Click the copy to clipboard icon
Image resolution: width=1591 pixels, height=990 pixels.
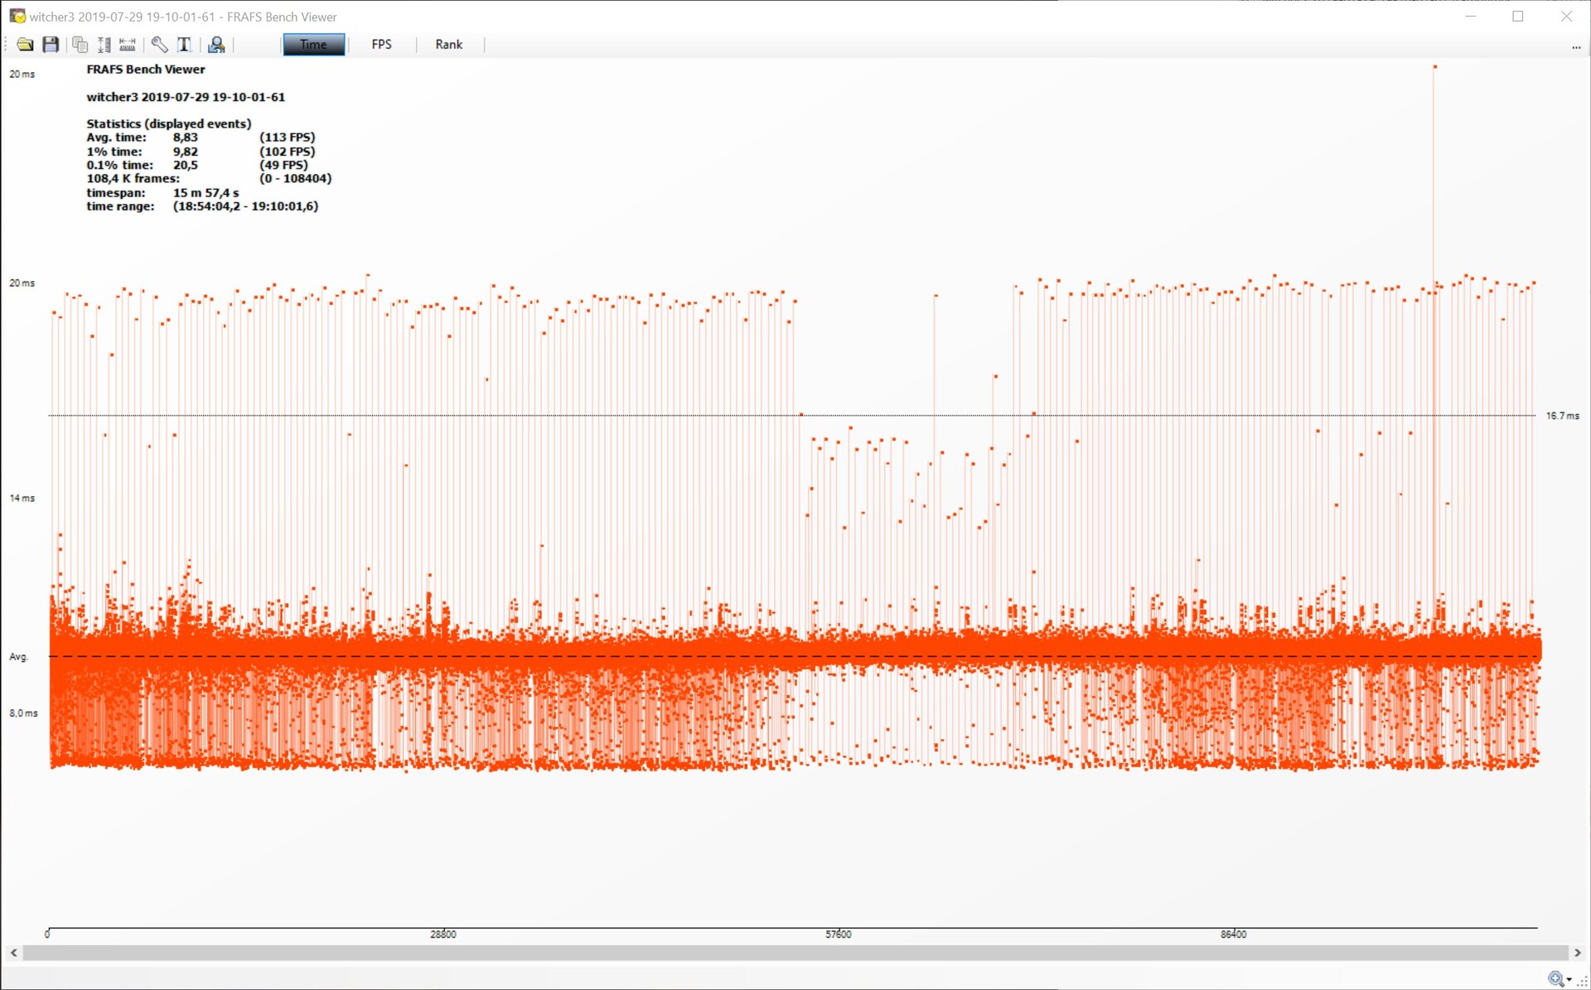click(x=80, y=45)
